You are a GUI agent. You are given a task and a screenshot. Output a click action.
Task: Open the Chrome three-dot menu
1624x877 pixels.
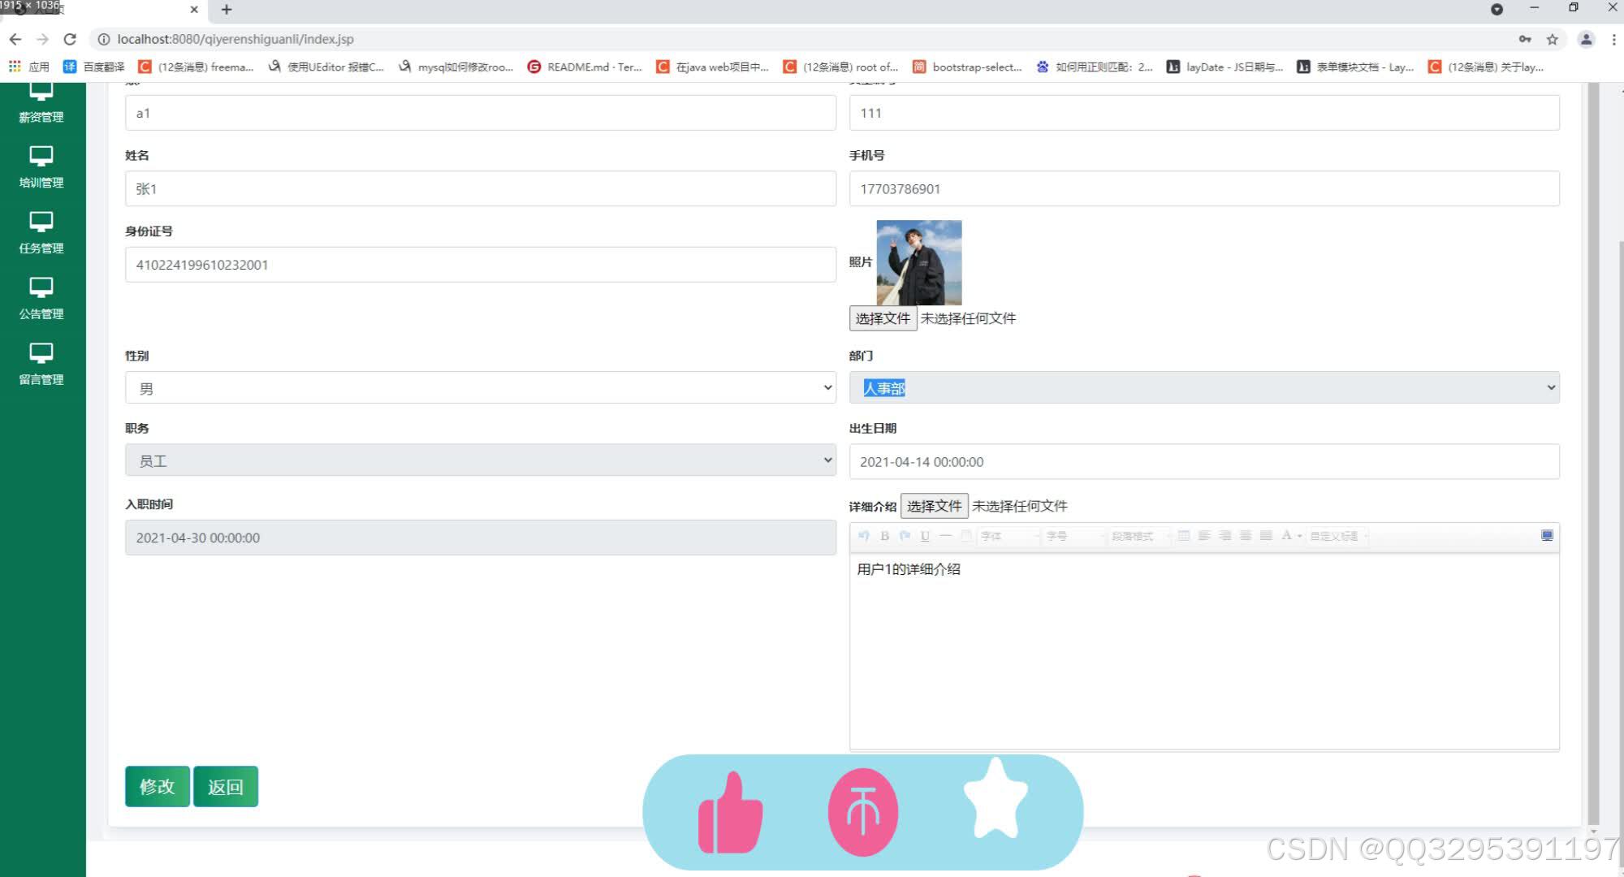click(1613, 39)
